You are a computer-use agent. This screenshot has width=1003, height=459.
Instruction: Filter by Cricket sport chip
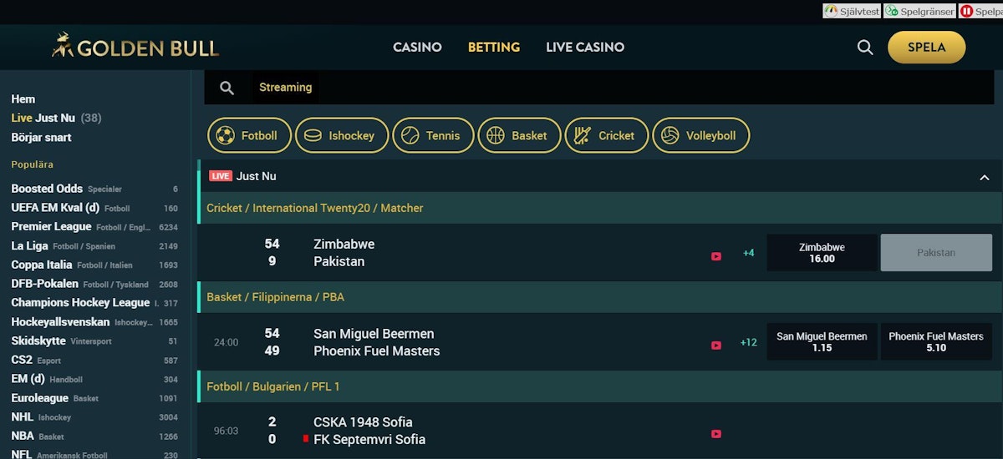[x=607, y=135]
